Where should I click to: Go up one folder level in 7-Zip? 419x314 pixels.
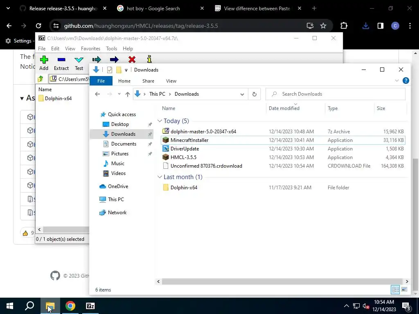(41, 79)
